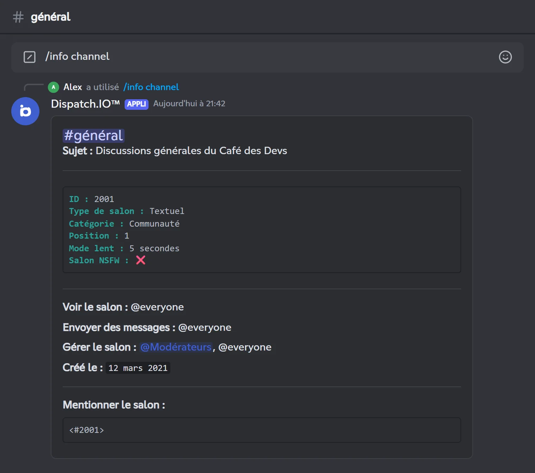Click the Créé le label

pyautogui.click(x=83, y=368)
